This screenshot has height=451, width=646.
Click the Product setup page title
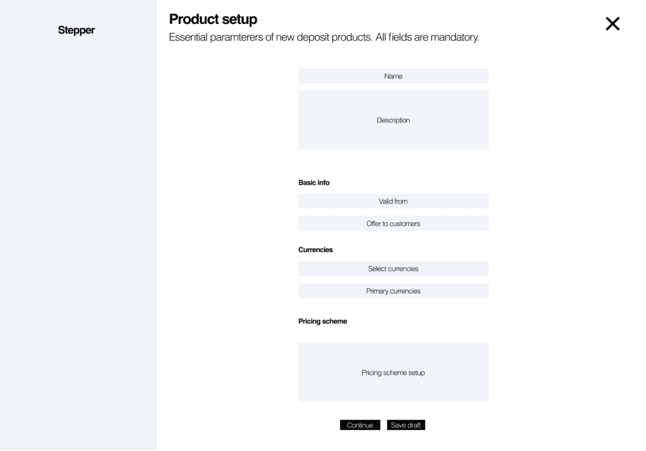click(x=213, y=19)
